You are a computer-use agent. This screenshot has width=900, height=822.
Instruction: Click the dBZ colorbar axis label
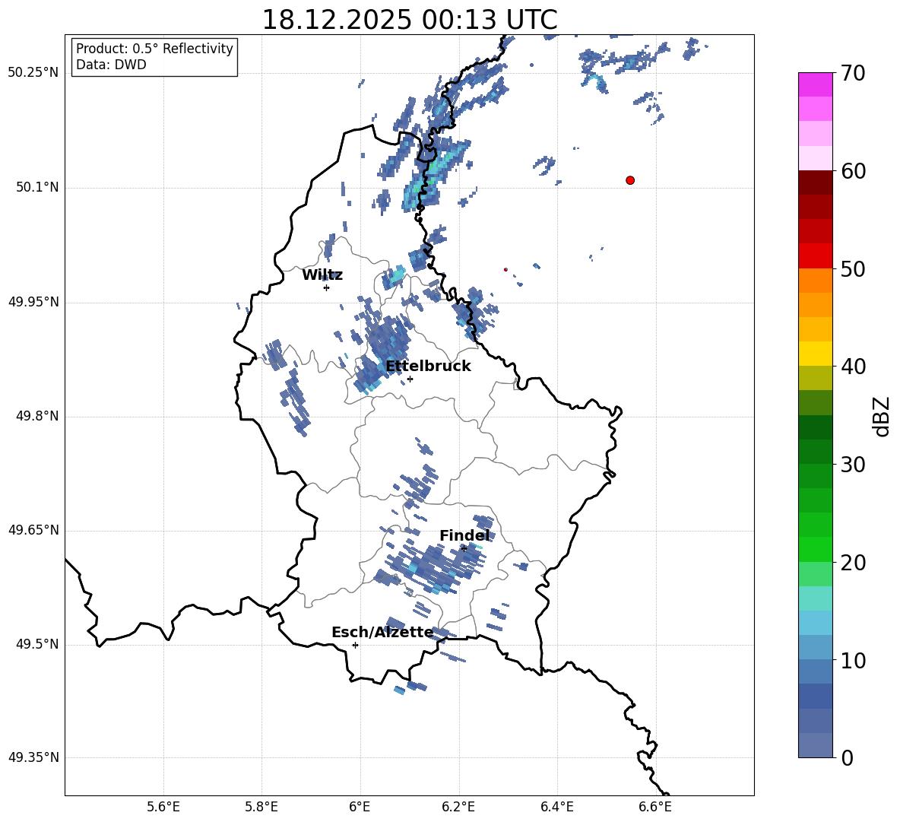pos(882,416)
